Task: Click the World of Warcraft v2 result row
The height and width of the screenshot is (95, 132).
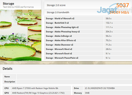Action: point(88,18)
